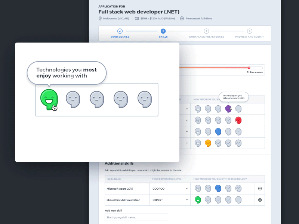Click the location pin icon beside Melbourne
This screenshot has width=299, height=224.
click(x=100, y=18)
